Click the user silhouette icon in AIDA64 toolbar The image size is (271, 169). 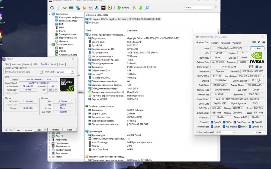pyautogui.click(x=97, y=8)
